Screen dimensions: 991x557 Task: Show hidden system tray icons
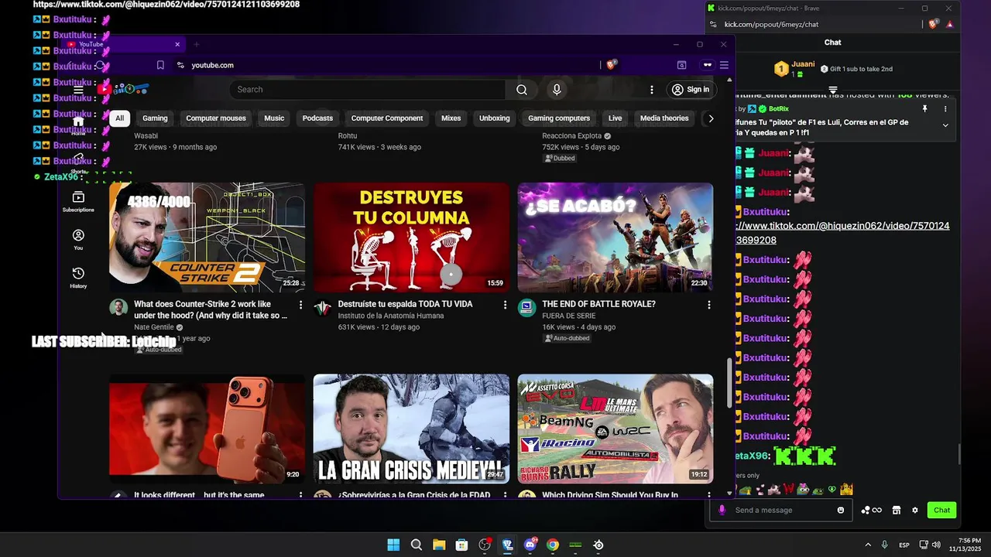click(x=868, y=545)
